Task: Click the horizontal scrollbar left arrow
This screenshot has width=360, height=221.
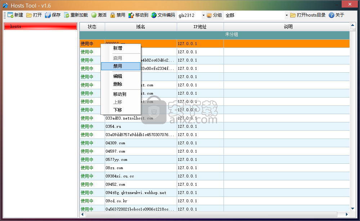Action: [82, 215]
